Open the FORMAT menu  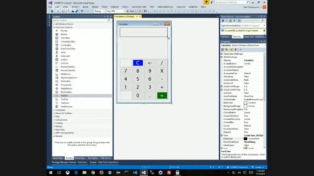(x=114, y=7)
